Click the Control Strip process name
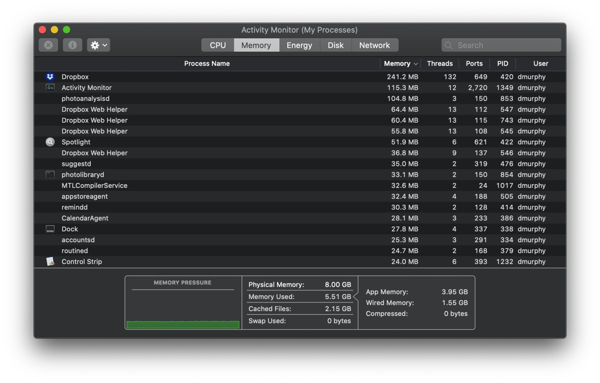 point(82,261)
